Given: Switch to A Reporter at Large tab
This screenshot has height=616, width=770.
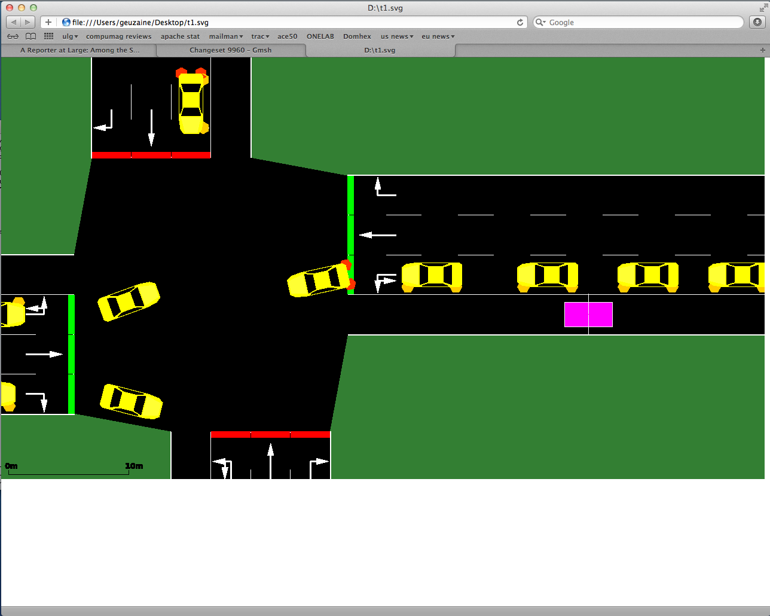Looking at the screenshot, I should point(80,50).
